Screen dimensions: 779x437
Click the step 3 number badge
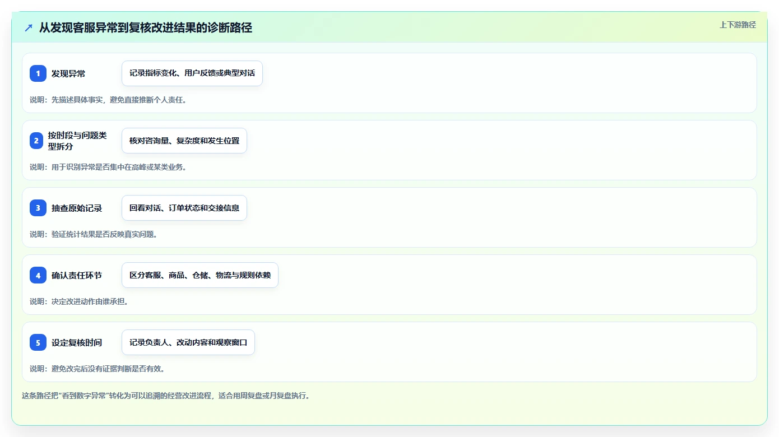[x=38, y=208]
